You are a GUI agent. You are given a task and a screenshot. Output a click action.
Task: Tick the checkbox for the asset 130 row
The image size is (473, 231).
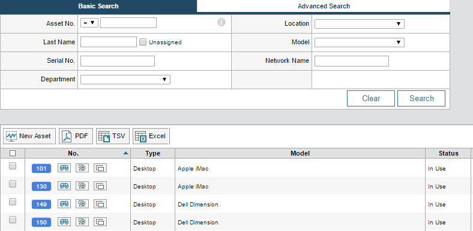pyautogui.click(x=13, y=184)
